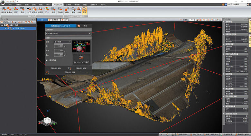251x136 pixels.
Task: Collapse the 点群/三角網 tree node
Action: (x=2, y=25)
